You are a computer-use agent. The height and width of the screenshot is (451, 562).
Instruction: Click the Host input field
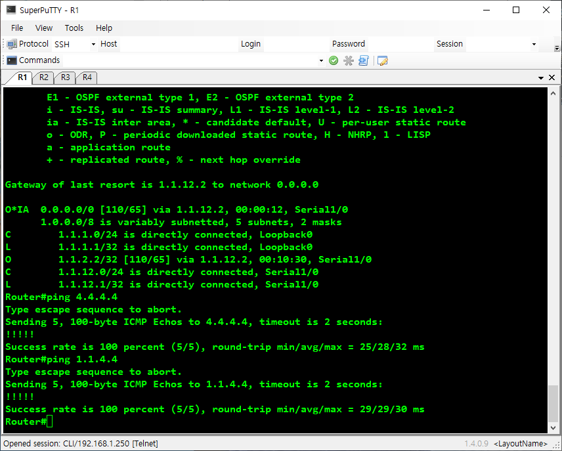[x=179, y=44]
